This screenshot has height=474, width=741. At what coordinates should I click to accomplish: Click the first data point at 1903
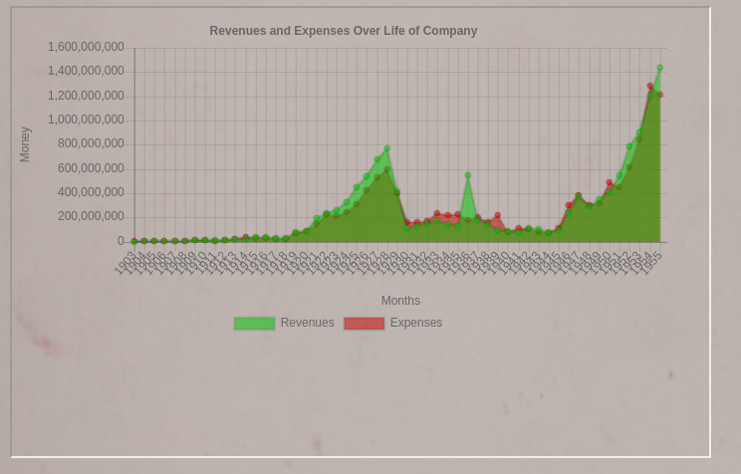(134, 241)
